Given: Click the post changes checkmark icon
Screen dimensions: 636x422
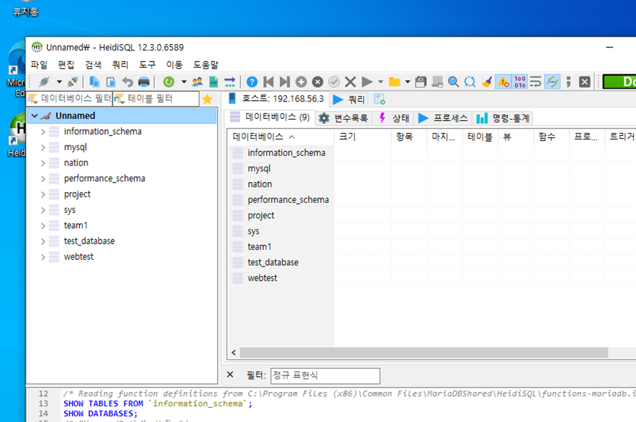Looking at the screenshot, I should pyautogui.click(x=334, y=82).
